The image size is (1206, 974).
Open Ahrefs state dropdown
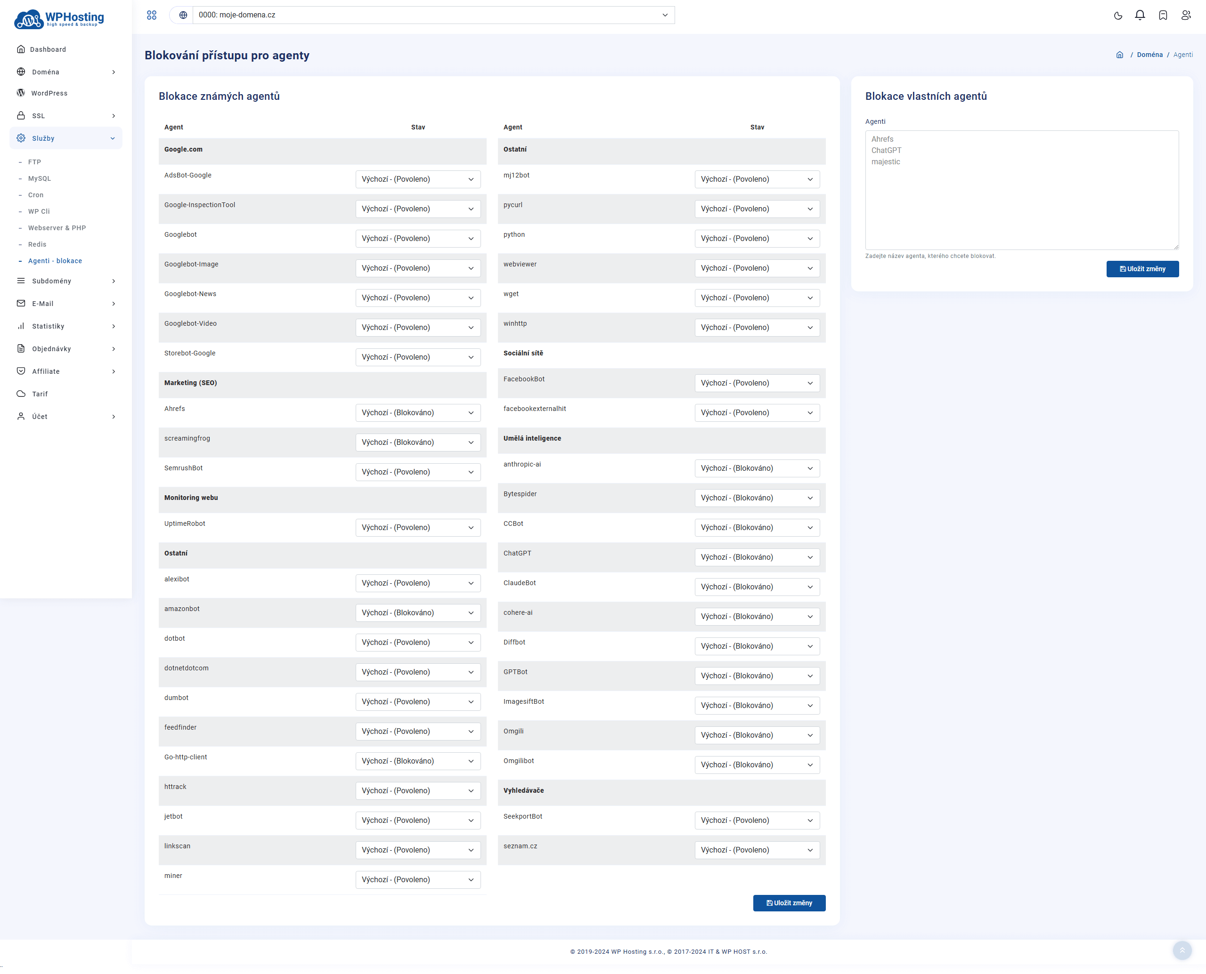[418, 412]
